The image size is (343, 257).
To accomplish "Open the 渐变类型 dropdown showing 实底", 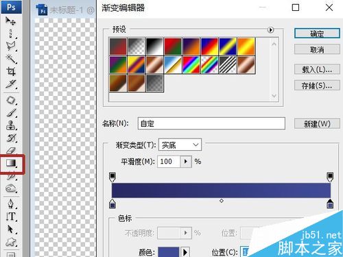I will pyautogui.click(x=180, y=145).
